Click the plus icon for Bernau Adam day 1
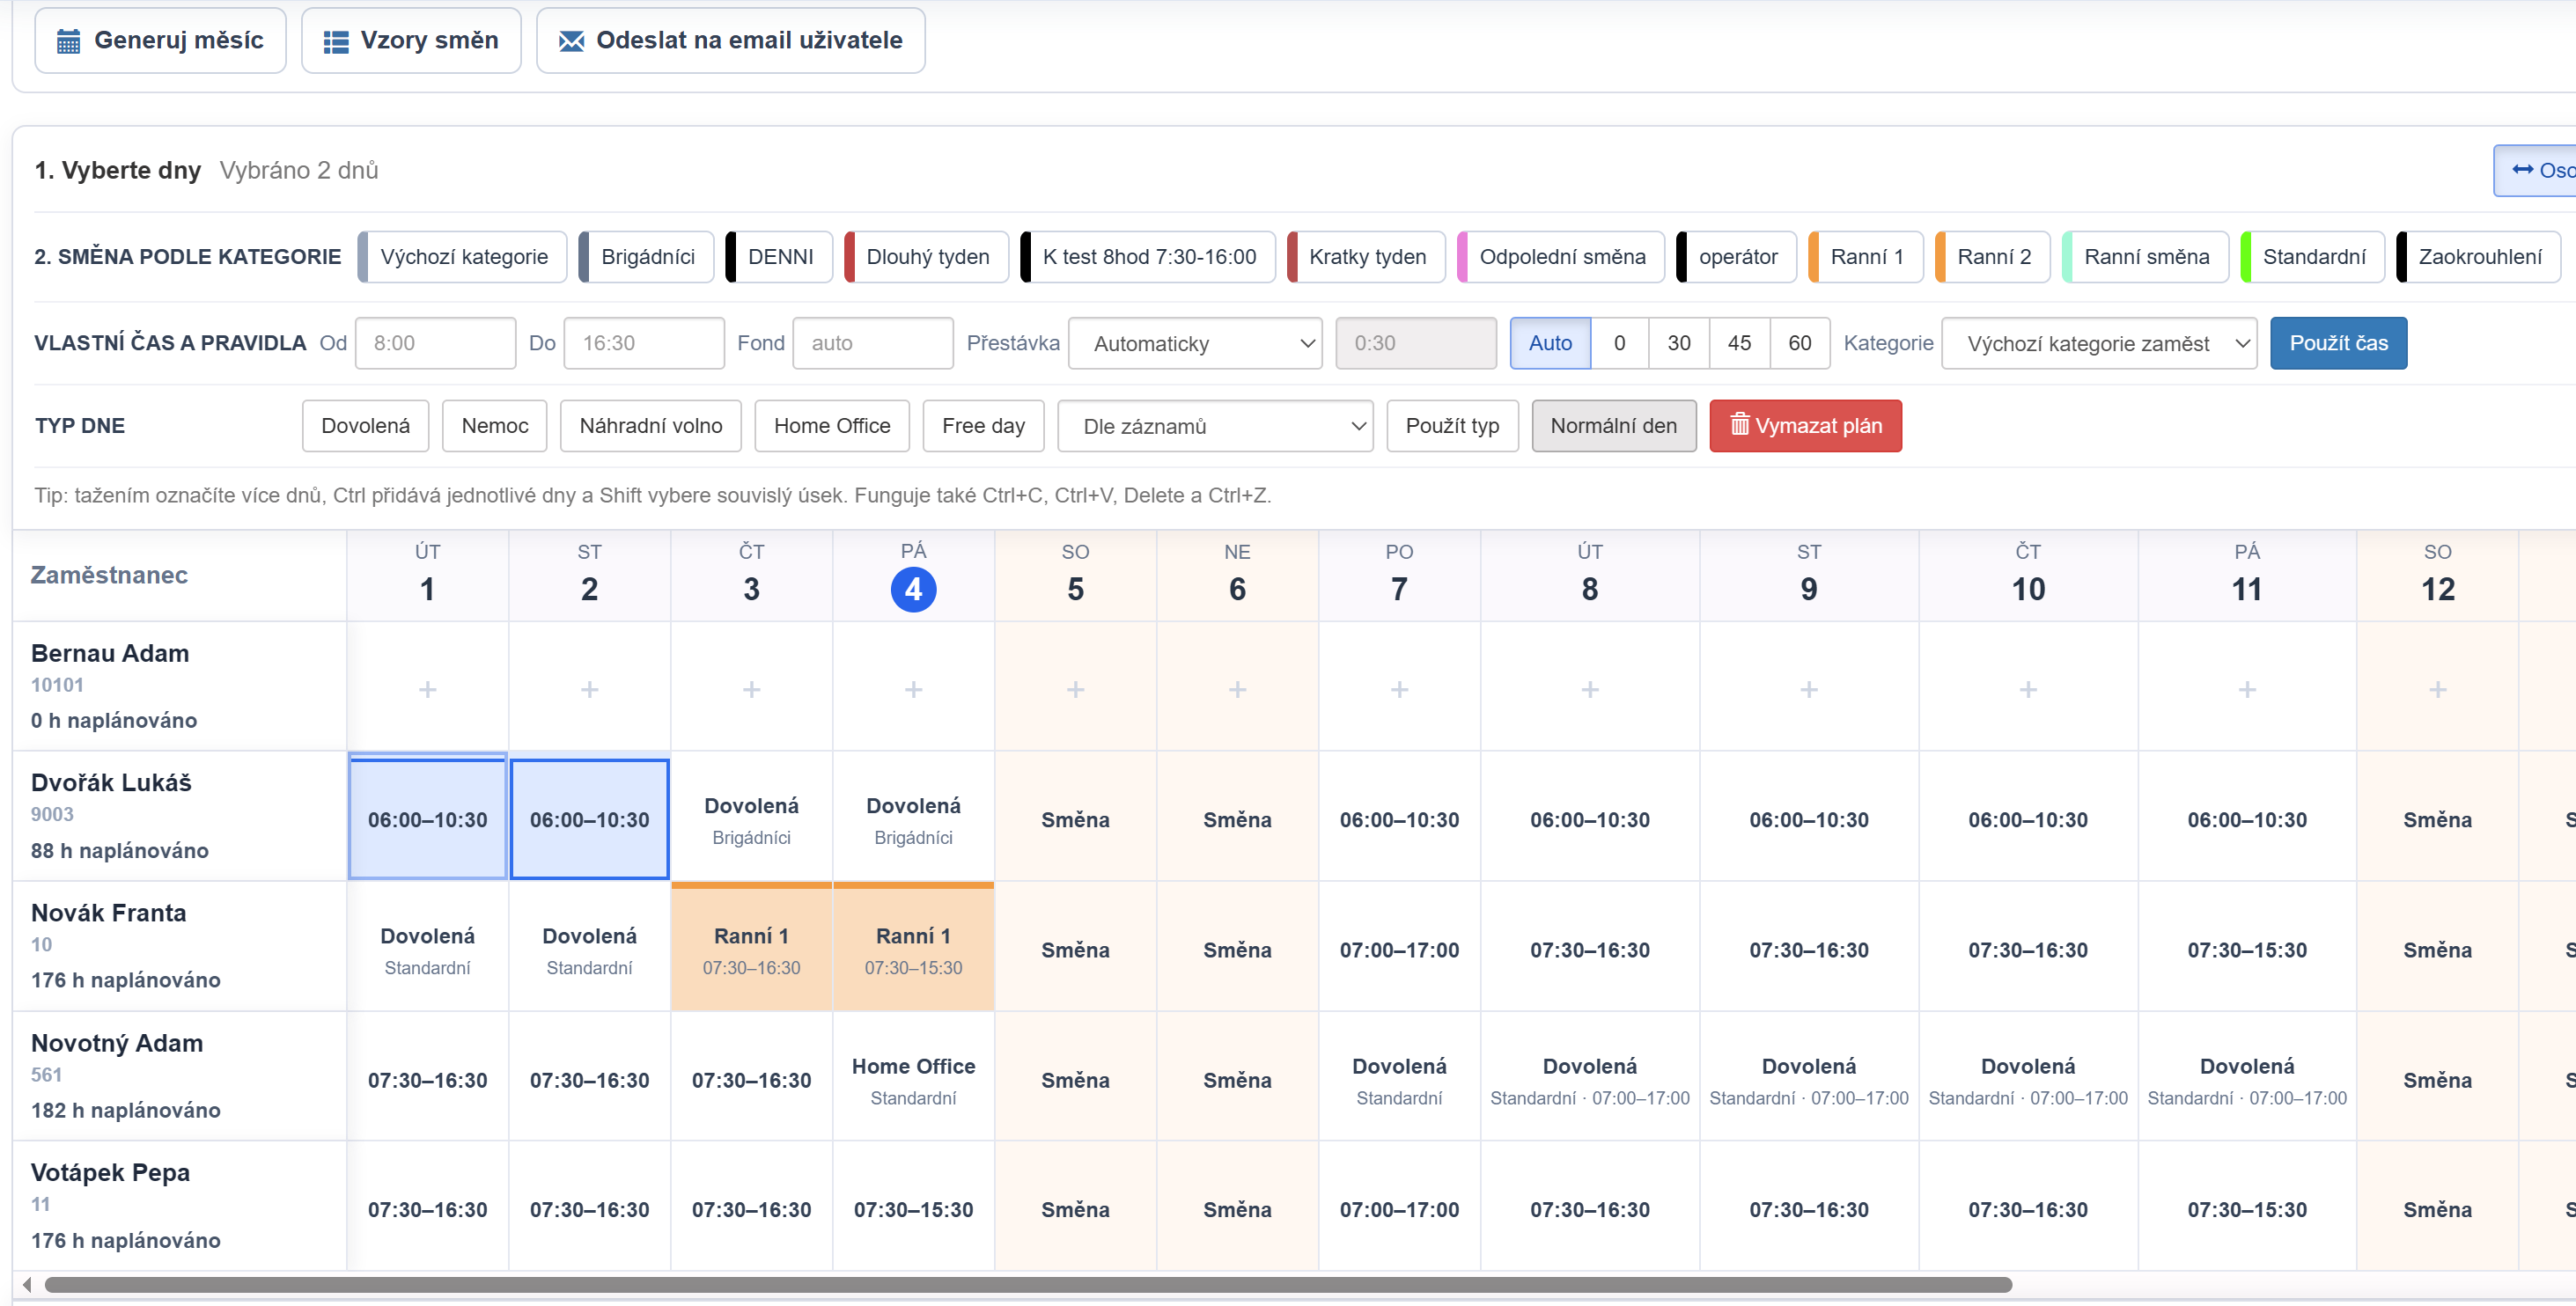 coord(427,689)
